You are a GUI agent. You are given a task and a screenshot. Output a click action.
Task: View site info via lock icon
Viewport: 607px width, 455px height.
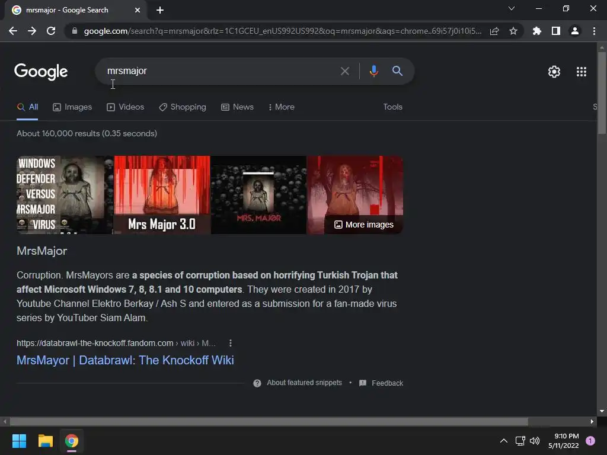coord(75,31)
